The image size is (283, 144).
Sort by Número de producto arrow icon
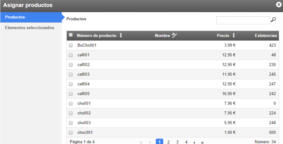(x=121, y=36)
